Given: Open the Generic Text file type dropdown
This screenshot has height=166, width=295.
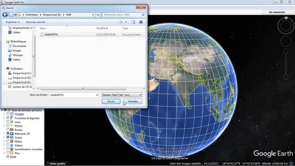Looking at the screenshot, I should 122,95.
